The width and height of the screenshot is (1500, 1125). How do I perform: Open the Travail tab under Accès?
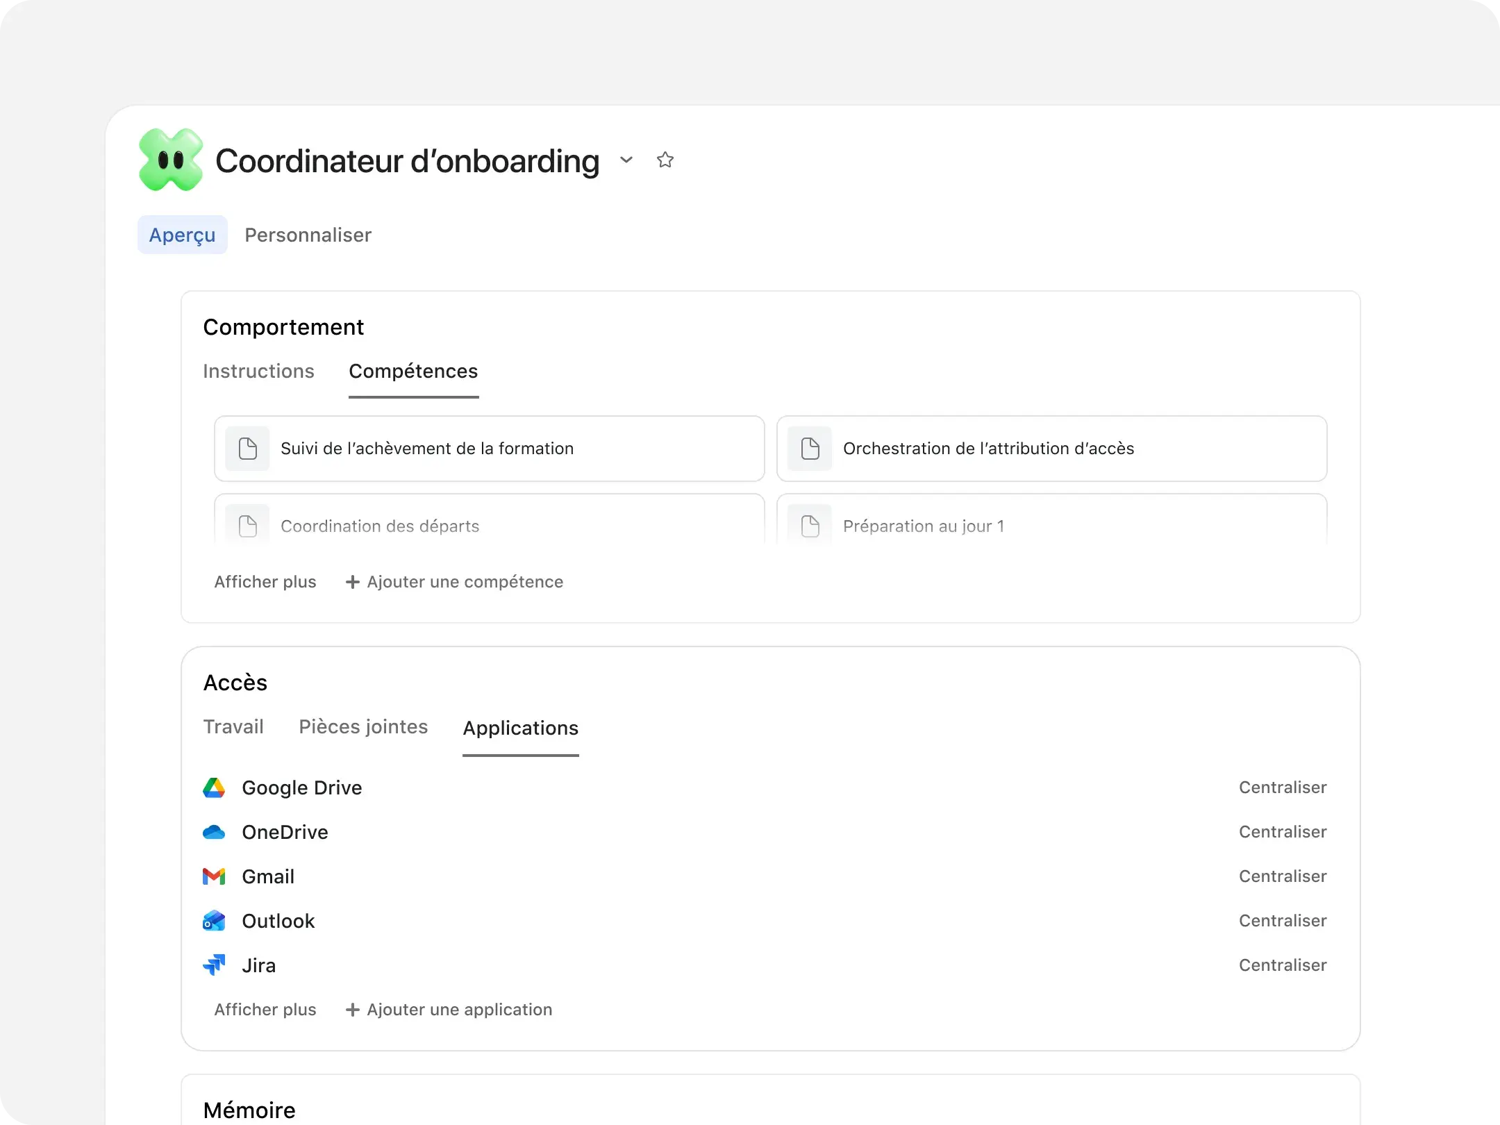click(233, 726)
